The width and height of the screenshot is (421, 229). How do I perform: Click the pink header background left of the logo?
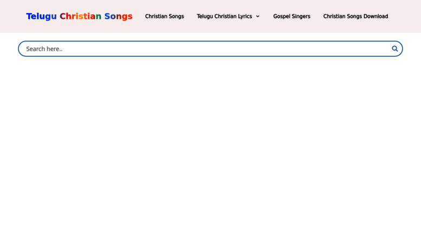(x=13, y=16)
